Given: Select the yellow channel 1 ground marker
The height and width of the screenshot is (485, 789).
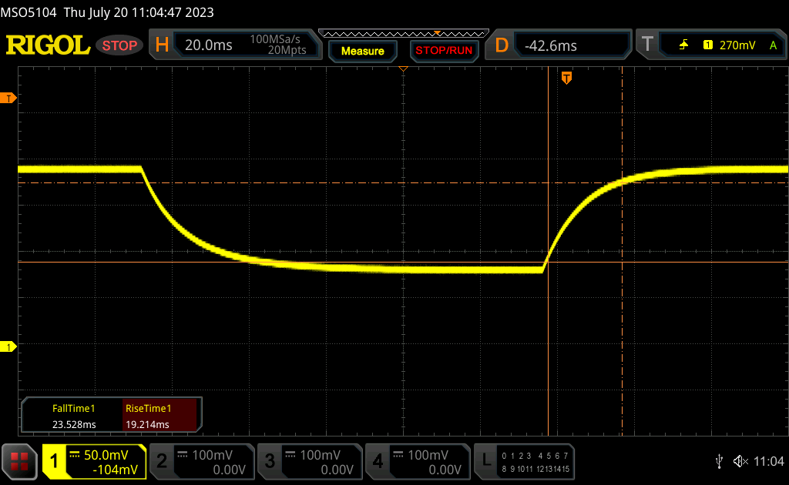Looking at the screenshot, I should (x=9, y=347).
